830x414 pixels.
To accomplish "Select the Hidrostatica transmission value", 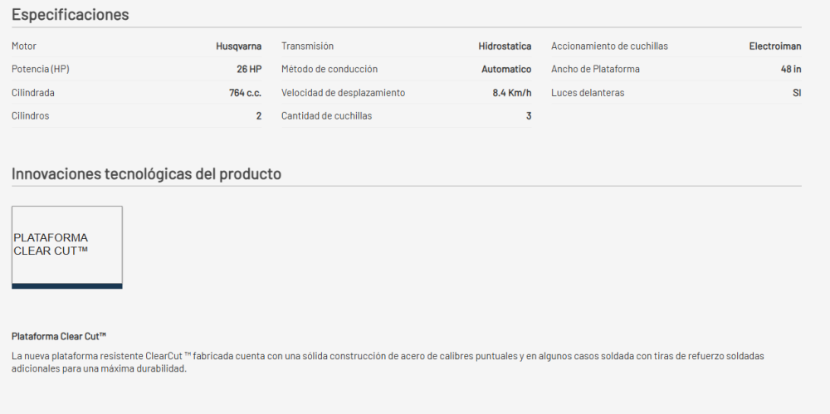I will [x=505, y=46].
